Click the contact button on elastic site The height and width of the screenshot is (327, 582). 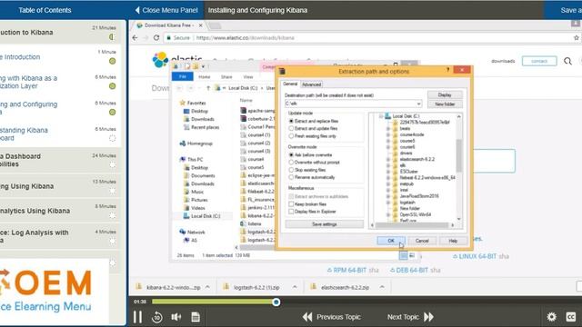point(539,61)
